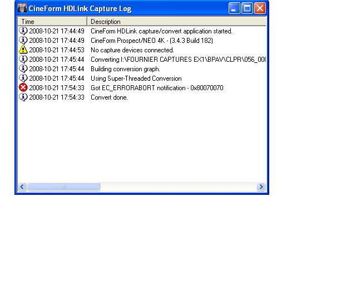Screen dimensions: 356x285
Task: Click info icon beside 'Using Super-Threaded Conversion'
Action: click(23, 78)
